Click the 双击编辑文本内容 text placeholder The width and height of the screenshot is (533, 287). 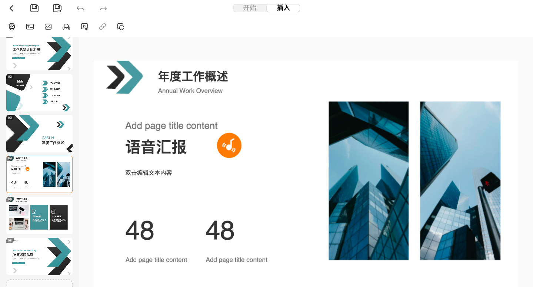tap(148, 172)
